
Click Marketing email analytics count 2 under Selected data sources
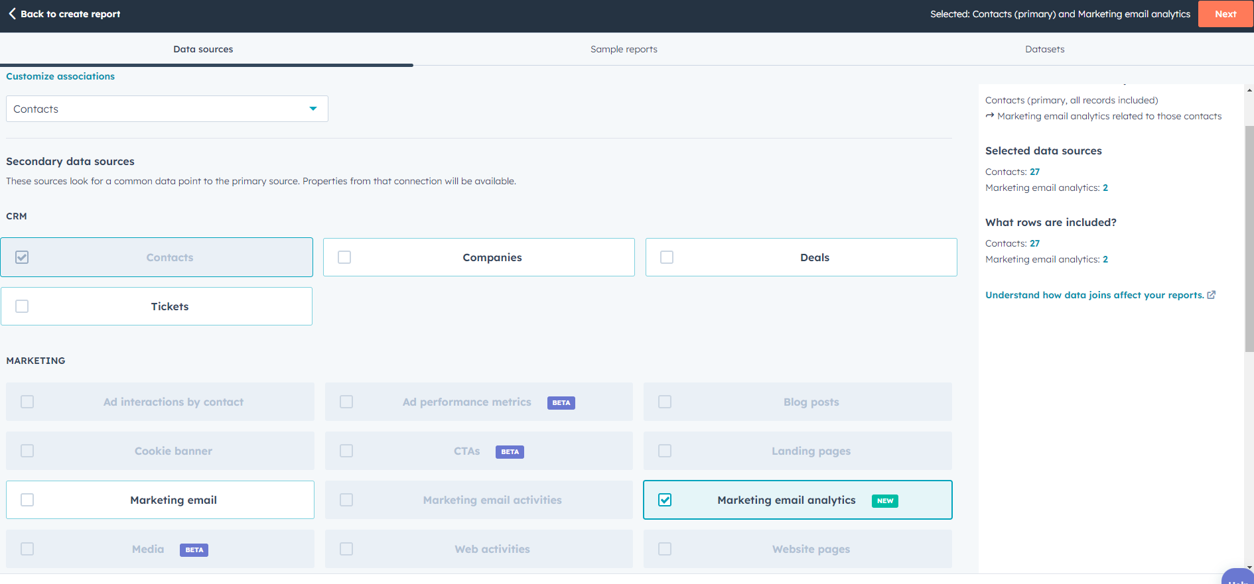(1105, 188)
